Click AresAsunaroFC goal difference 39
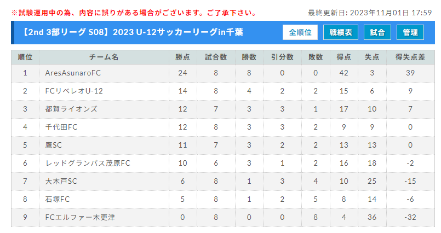 (410, 73)
